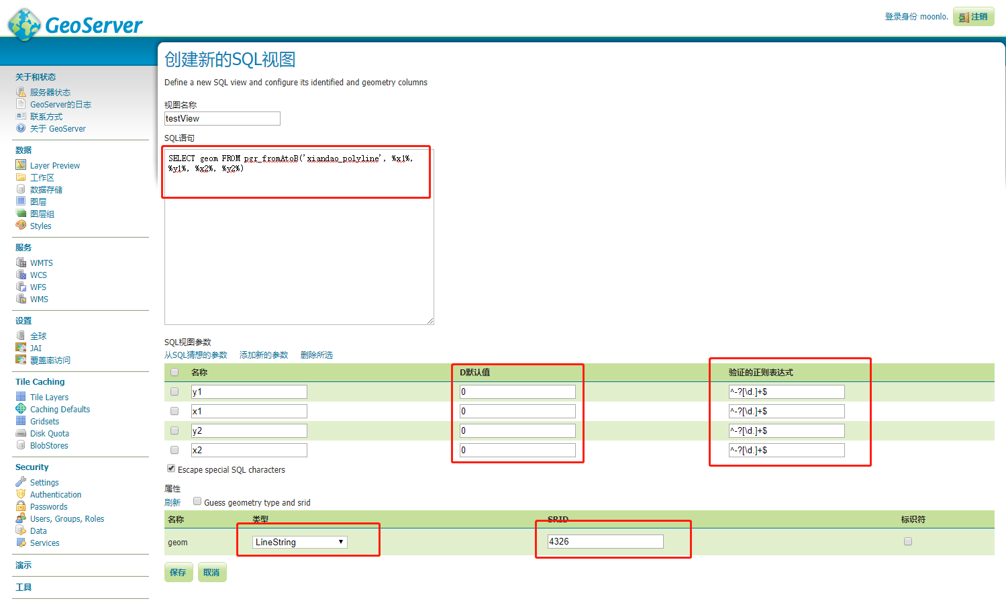The height and width of the screenshot is (603, 1006).
Task: Open the Styles page icon
Action: tap(21, 226)
